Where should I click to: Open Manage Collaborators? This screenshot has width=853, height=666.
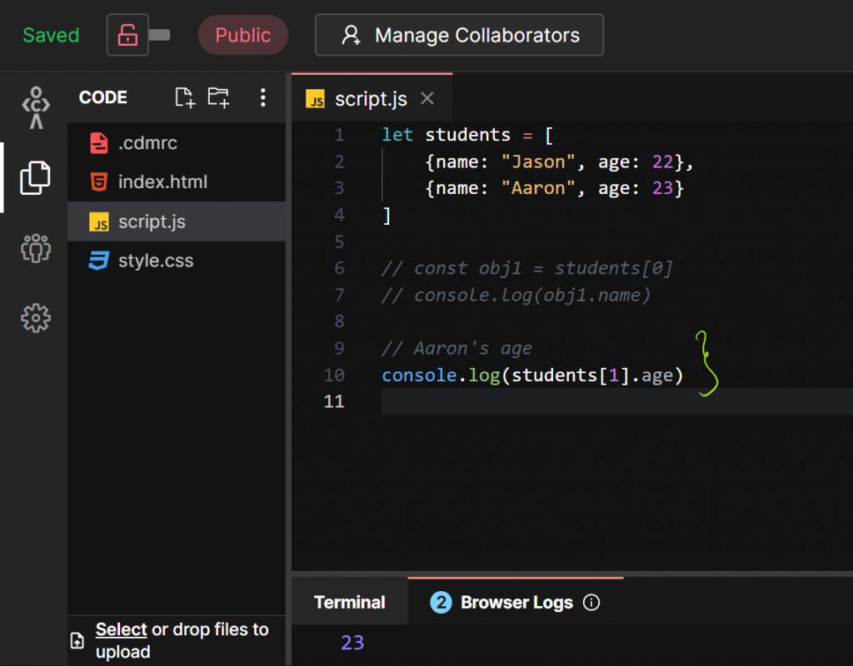pos(459,35)
